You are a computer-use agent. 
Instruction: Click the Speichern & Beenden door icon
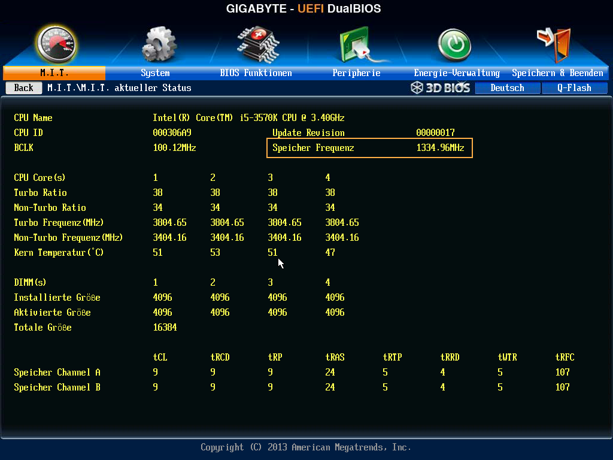tap(554, 45)
